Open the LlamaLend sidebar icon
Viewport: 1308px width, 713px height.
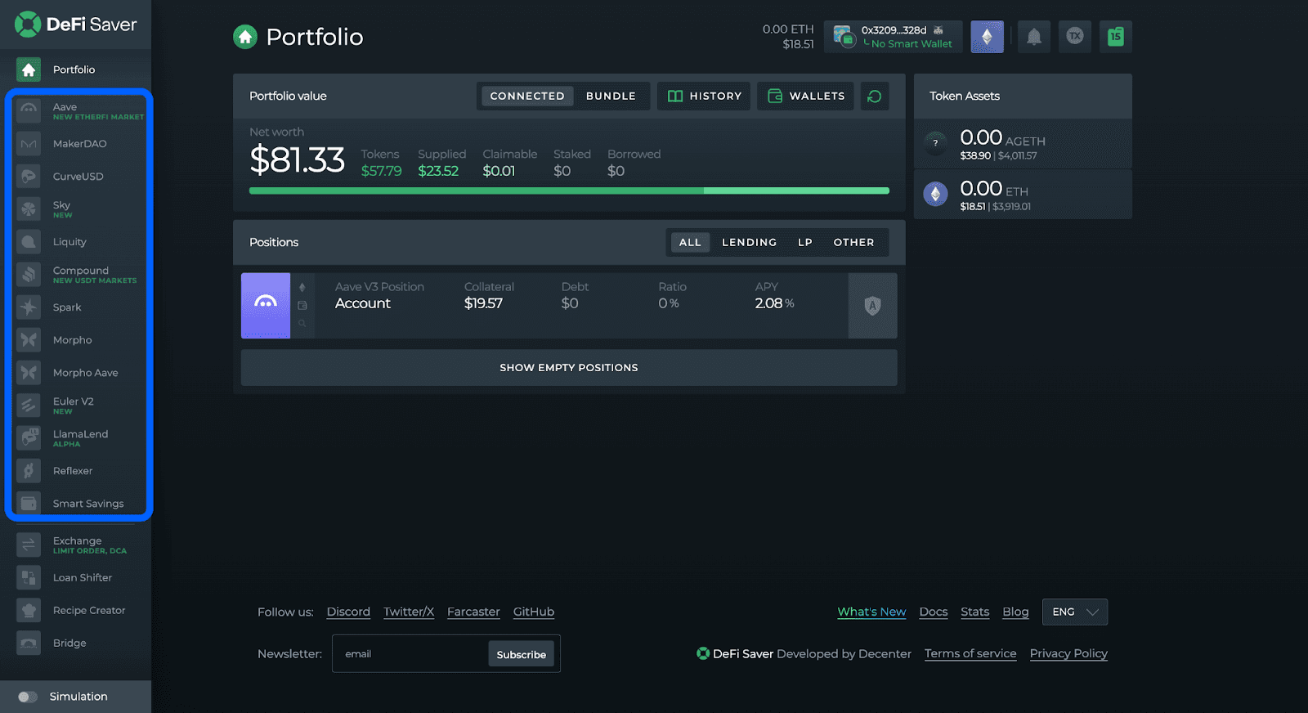pyautogui.click(x=29, y=438)
